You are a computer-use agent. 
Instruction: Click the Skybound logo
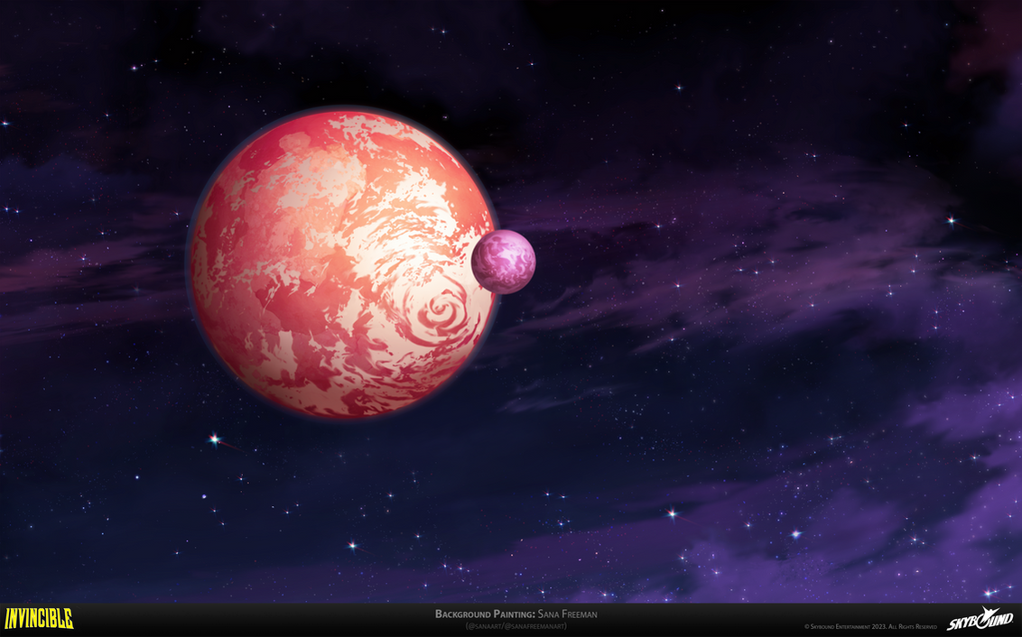coord(980,620)
